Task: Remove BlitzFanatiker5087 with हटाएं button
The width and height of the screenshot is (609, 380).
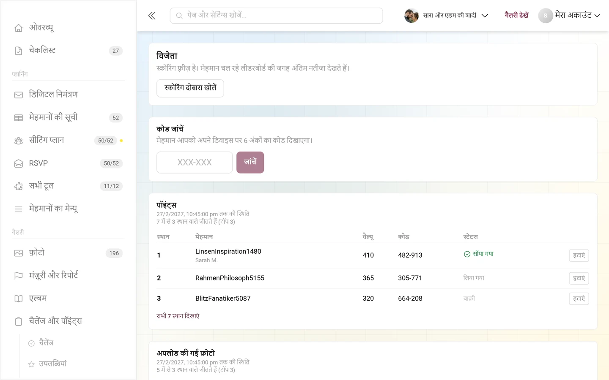Action: (x=579, y=299)
